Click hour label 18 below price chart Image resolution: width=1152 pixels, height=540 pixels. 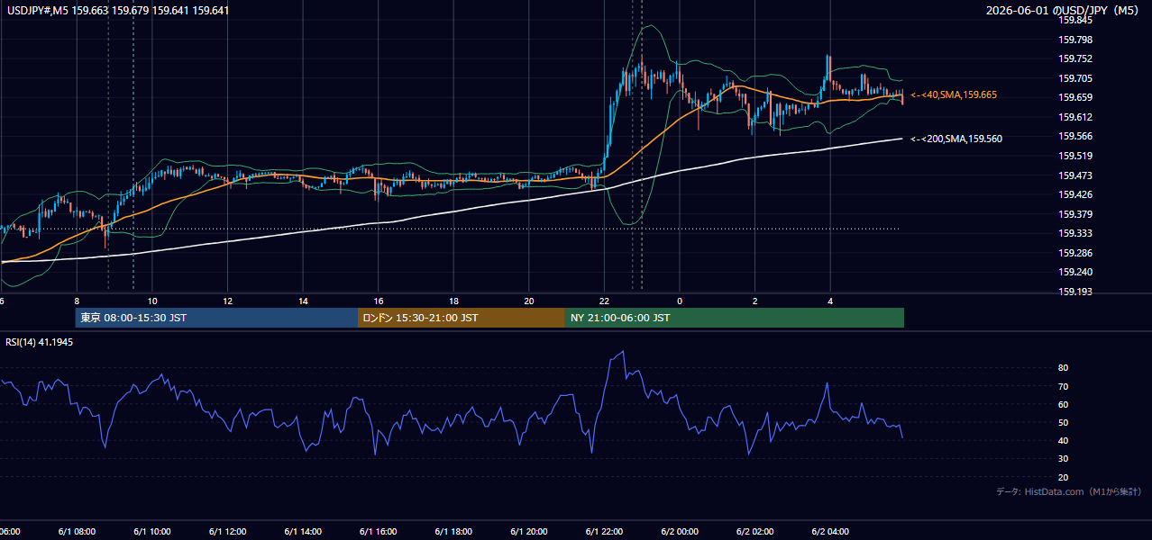coord(454,301)
